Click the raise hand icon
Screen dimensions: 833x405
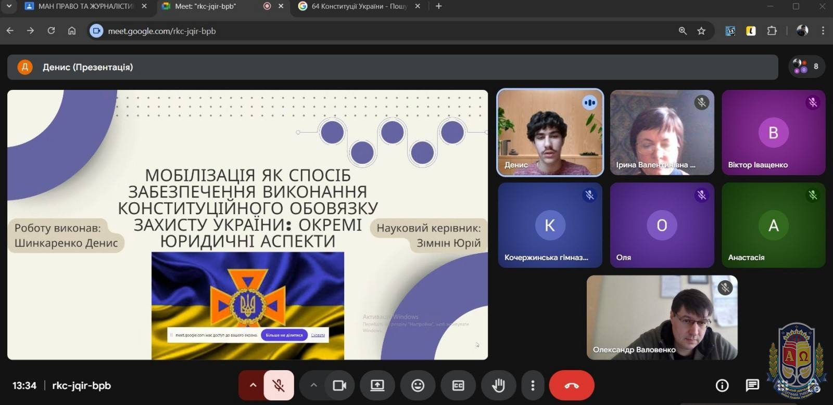[x=498, y=385]
